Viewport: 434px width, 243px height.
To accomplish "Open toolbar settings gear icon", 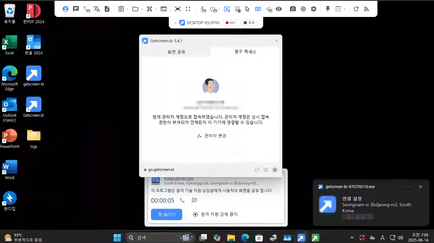I will (x=314, y=9).
